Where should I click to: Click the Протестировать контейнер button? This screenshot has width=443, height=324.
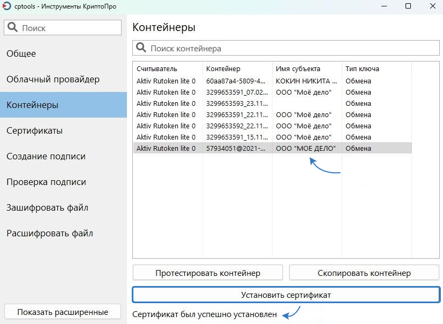pyautogui.click(x=208, y=273)
